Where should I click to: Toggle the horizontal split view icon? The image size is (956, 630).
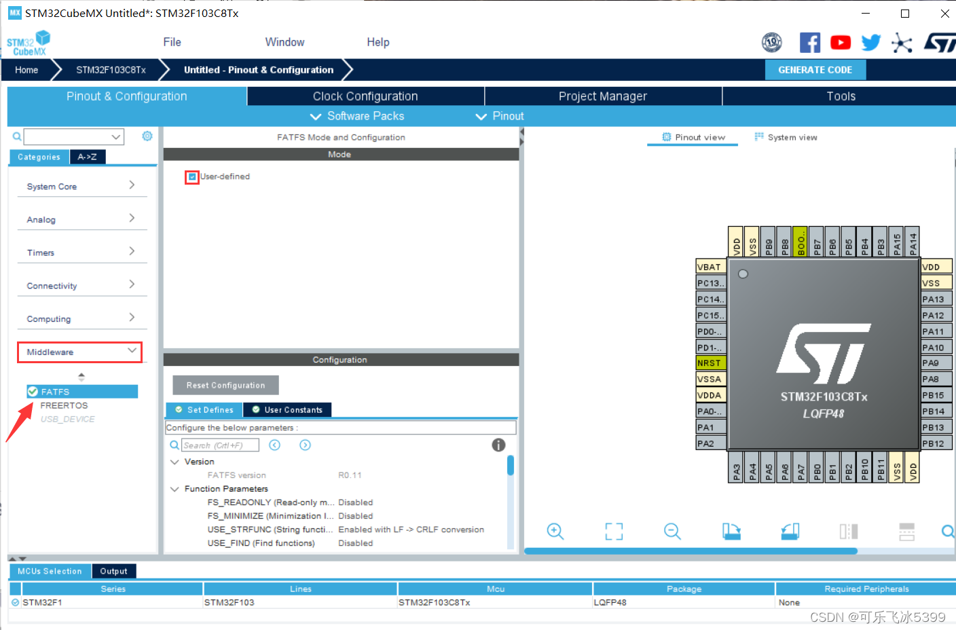coord(907,532)
